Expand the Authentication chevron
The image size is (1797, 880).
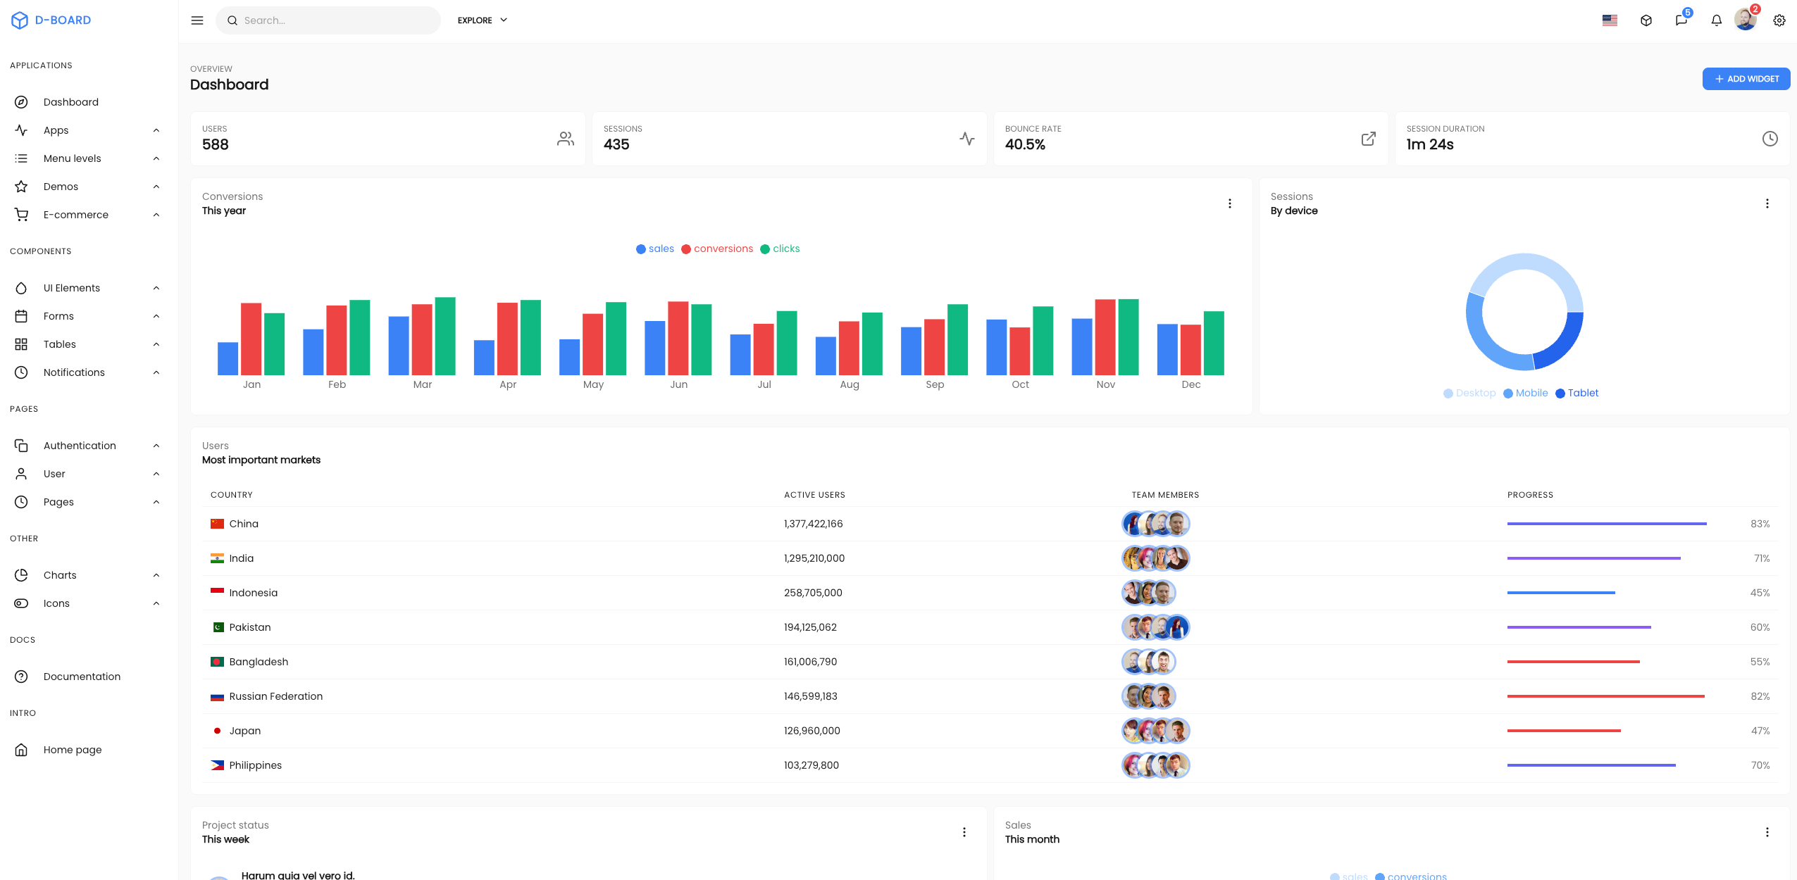(156, 446)
